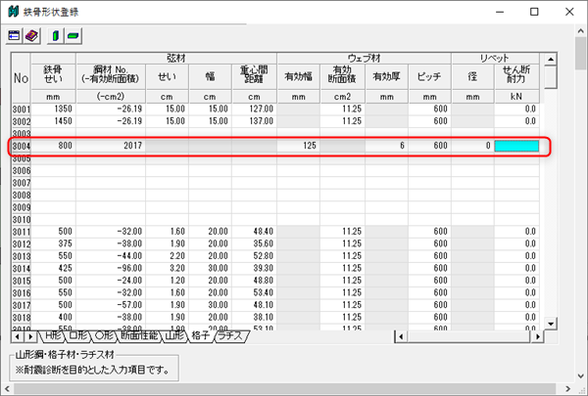
Task: Select the 山形 tab
Action: (173, 335)
